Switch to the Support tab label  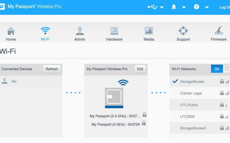(x=183, y=39)
